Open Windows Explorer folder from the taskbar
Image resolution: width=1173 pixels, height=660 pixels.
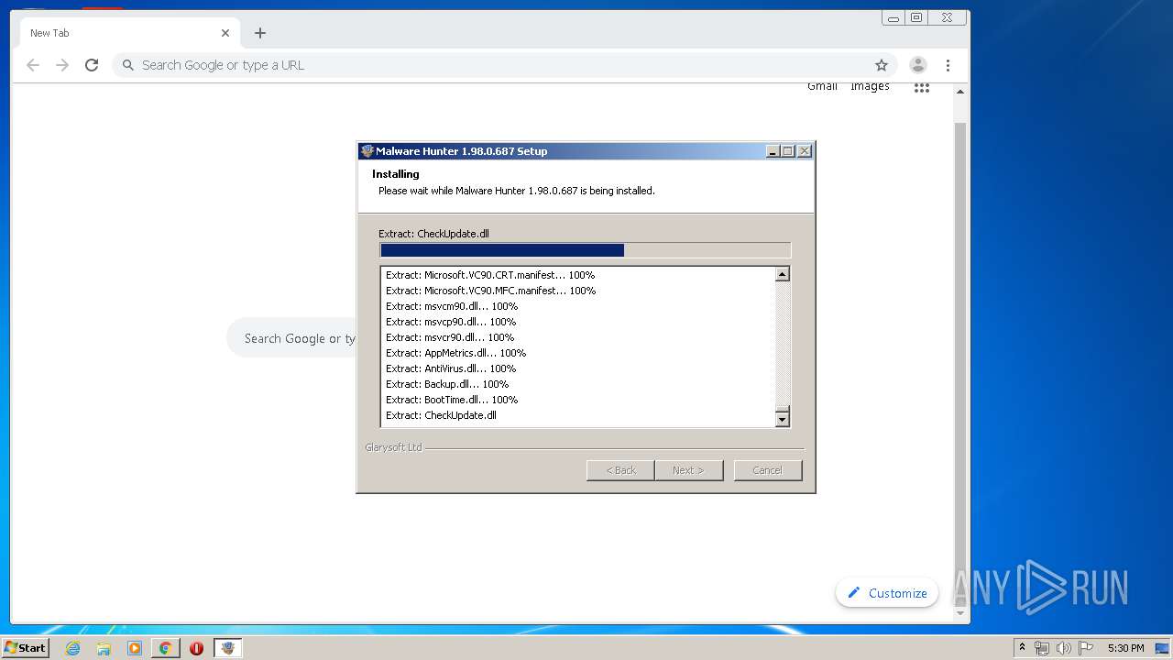click(x=104, y=648)
